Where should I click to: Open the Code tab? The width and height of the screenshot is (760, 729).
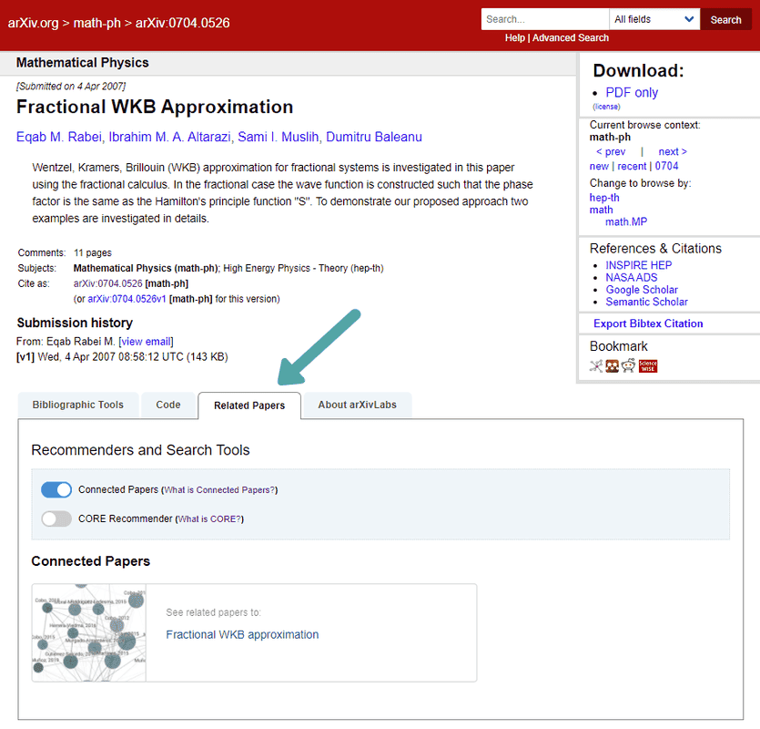coord(168,405)
